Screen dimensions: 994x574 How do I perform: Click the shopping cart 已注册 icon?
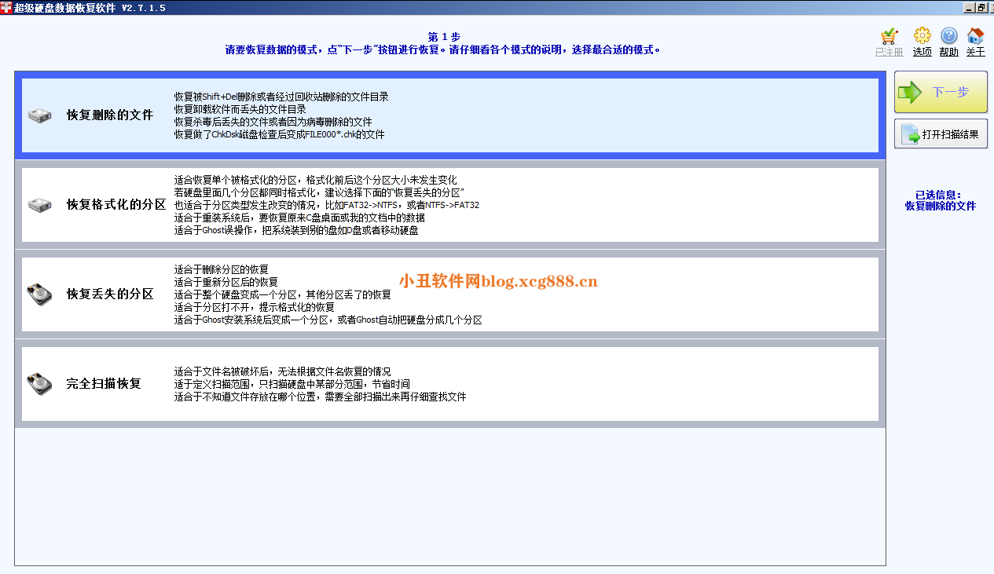coord(889,36)
